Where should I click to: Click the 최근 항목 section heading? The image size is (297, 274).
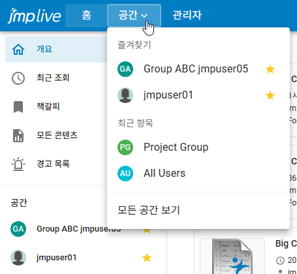pyautogui.click(x=135, y=123)
